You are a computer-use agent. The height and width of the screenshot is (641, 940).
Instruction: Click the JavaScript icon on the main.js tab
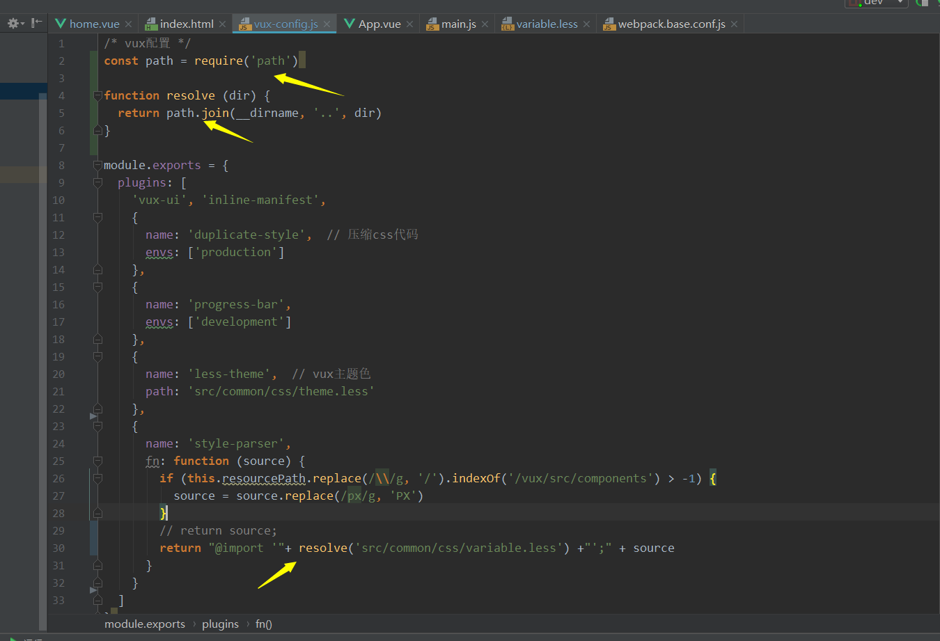(432, 23)
